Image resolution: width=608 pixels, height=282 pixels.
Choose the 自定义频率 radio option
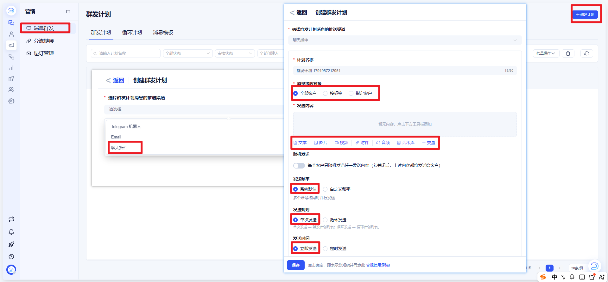pos(325,189)
